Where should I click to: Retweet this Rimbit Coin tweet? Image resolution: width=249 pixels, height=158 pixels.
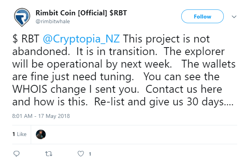point(49,153)
